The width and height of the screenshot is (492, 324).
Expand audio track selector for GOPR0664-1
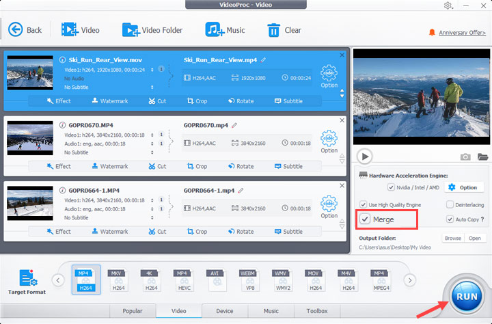click(152, 209)
